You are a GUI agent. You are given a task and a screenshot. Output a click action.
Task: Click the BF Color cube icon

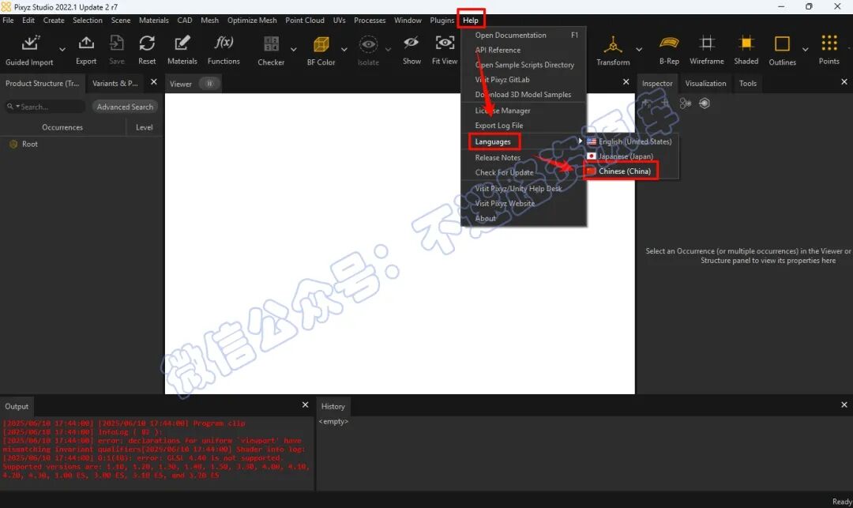click(x=321, y=44)
